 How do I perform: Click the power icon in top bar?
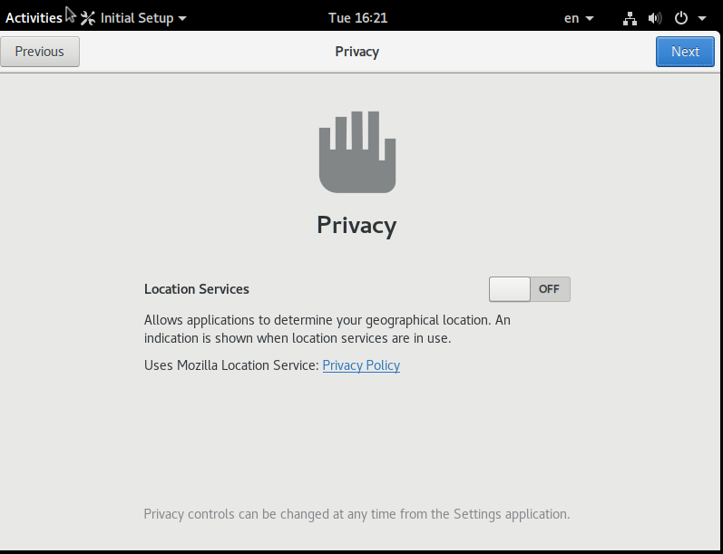click(x=680, y=18)
